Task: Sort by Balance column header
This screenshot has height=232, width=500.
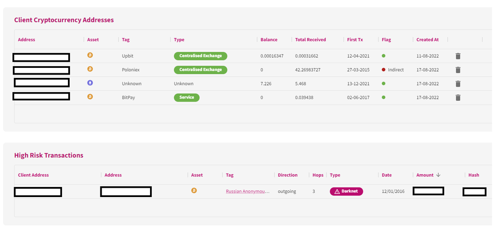Action: pos(269,40)
